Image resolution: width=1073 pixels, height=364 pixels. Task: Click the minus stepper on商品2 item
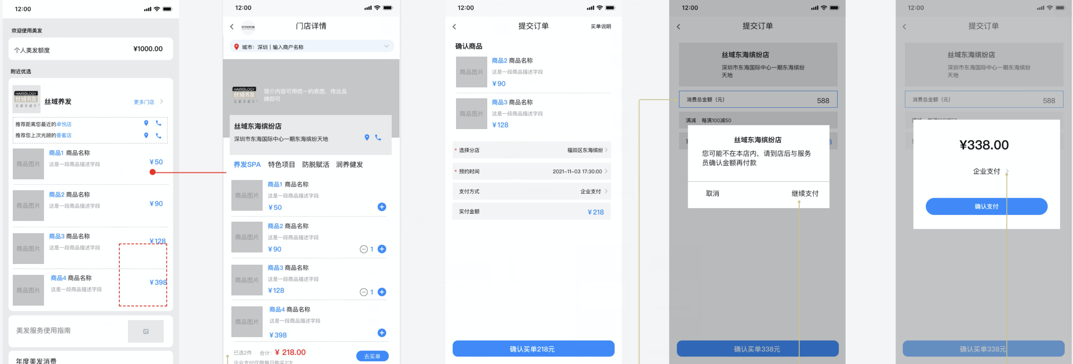pyautogui.click(x=361, y=248)
